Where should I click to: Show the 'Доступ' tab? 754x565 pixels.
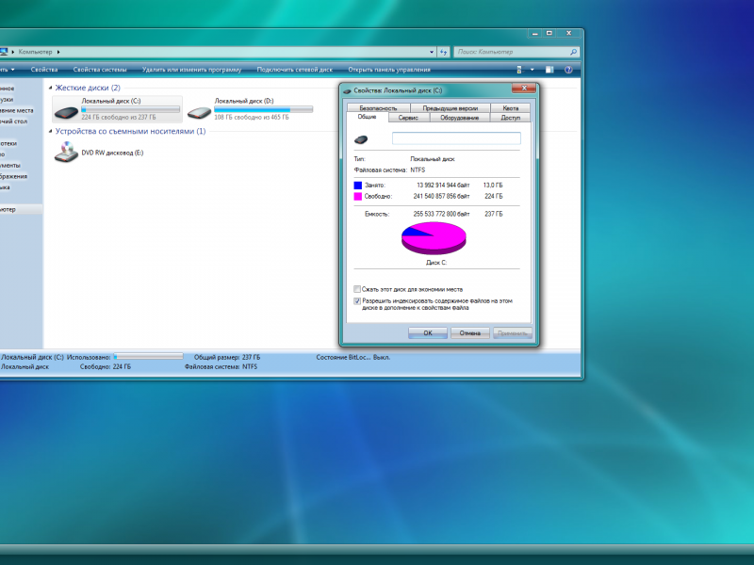click(510, 118)
